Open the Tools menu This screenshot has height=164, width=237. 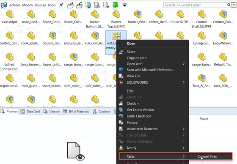[52, 5]
